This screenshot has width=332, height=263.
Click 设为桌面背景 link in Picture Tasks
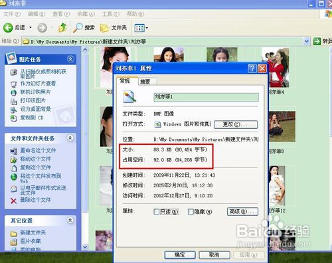tap(36, 109)
